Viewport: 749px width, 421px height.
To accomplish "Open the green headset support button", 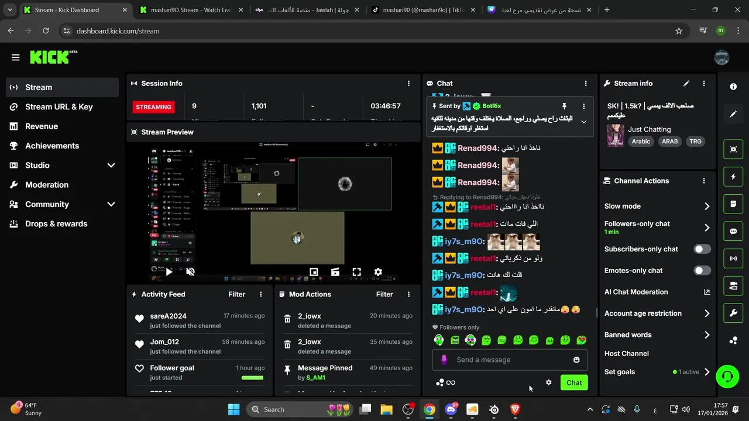I will point(727,376).
